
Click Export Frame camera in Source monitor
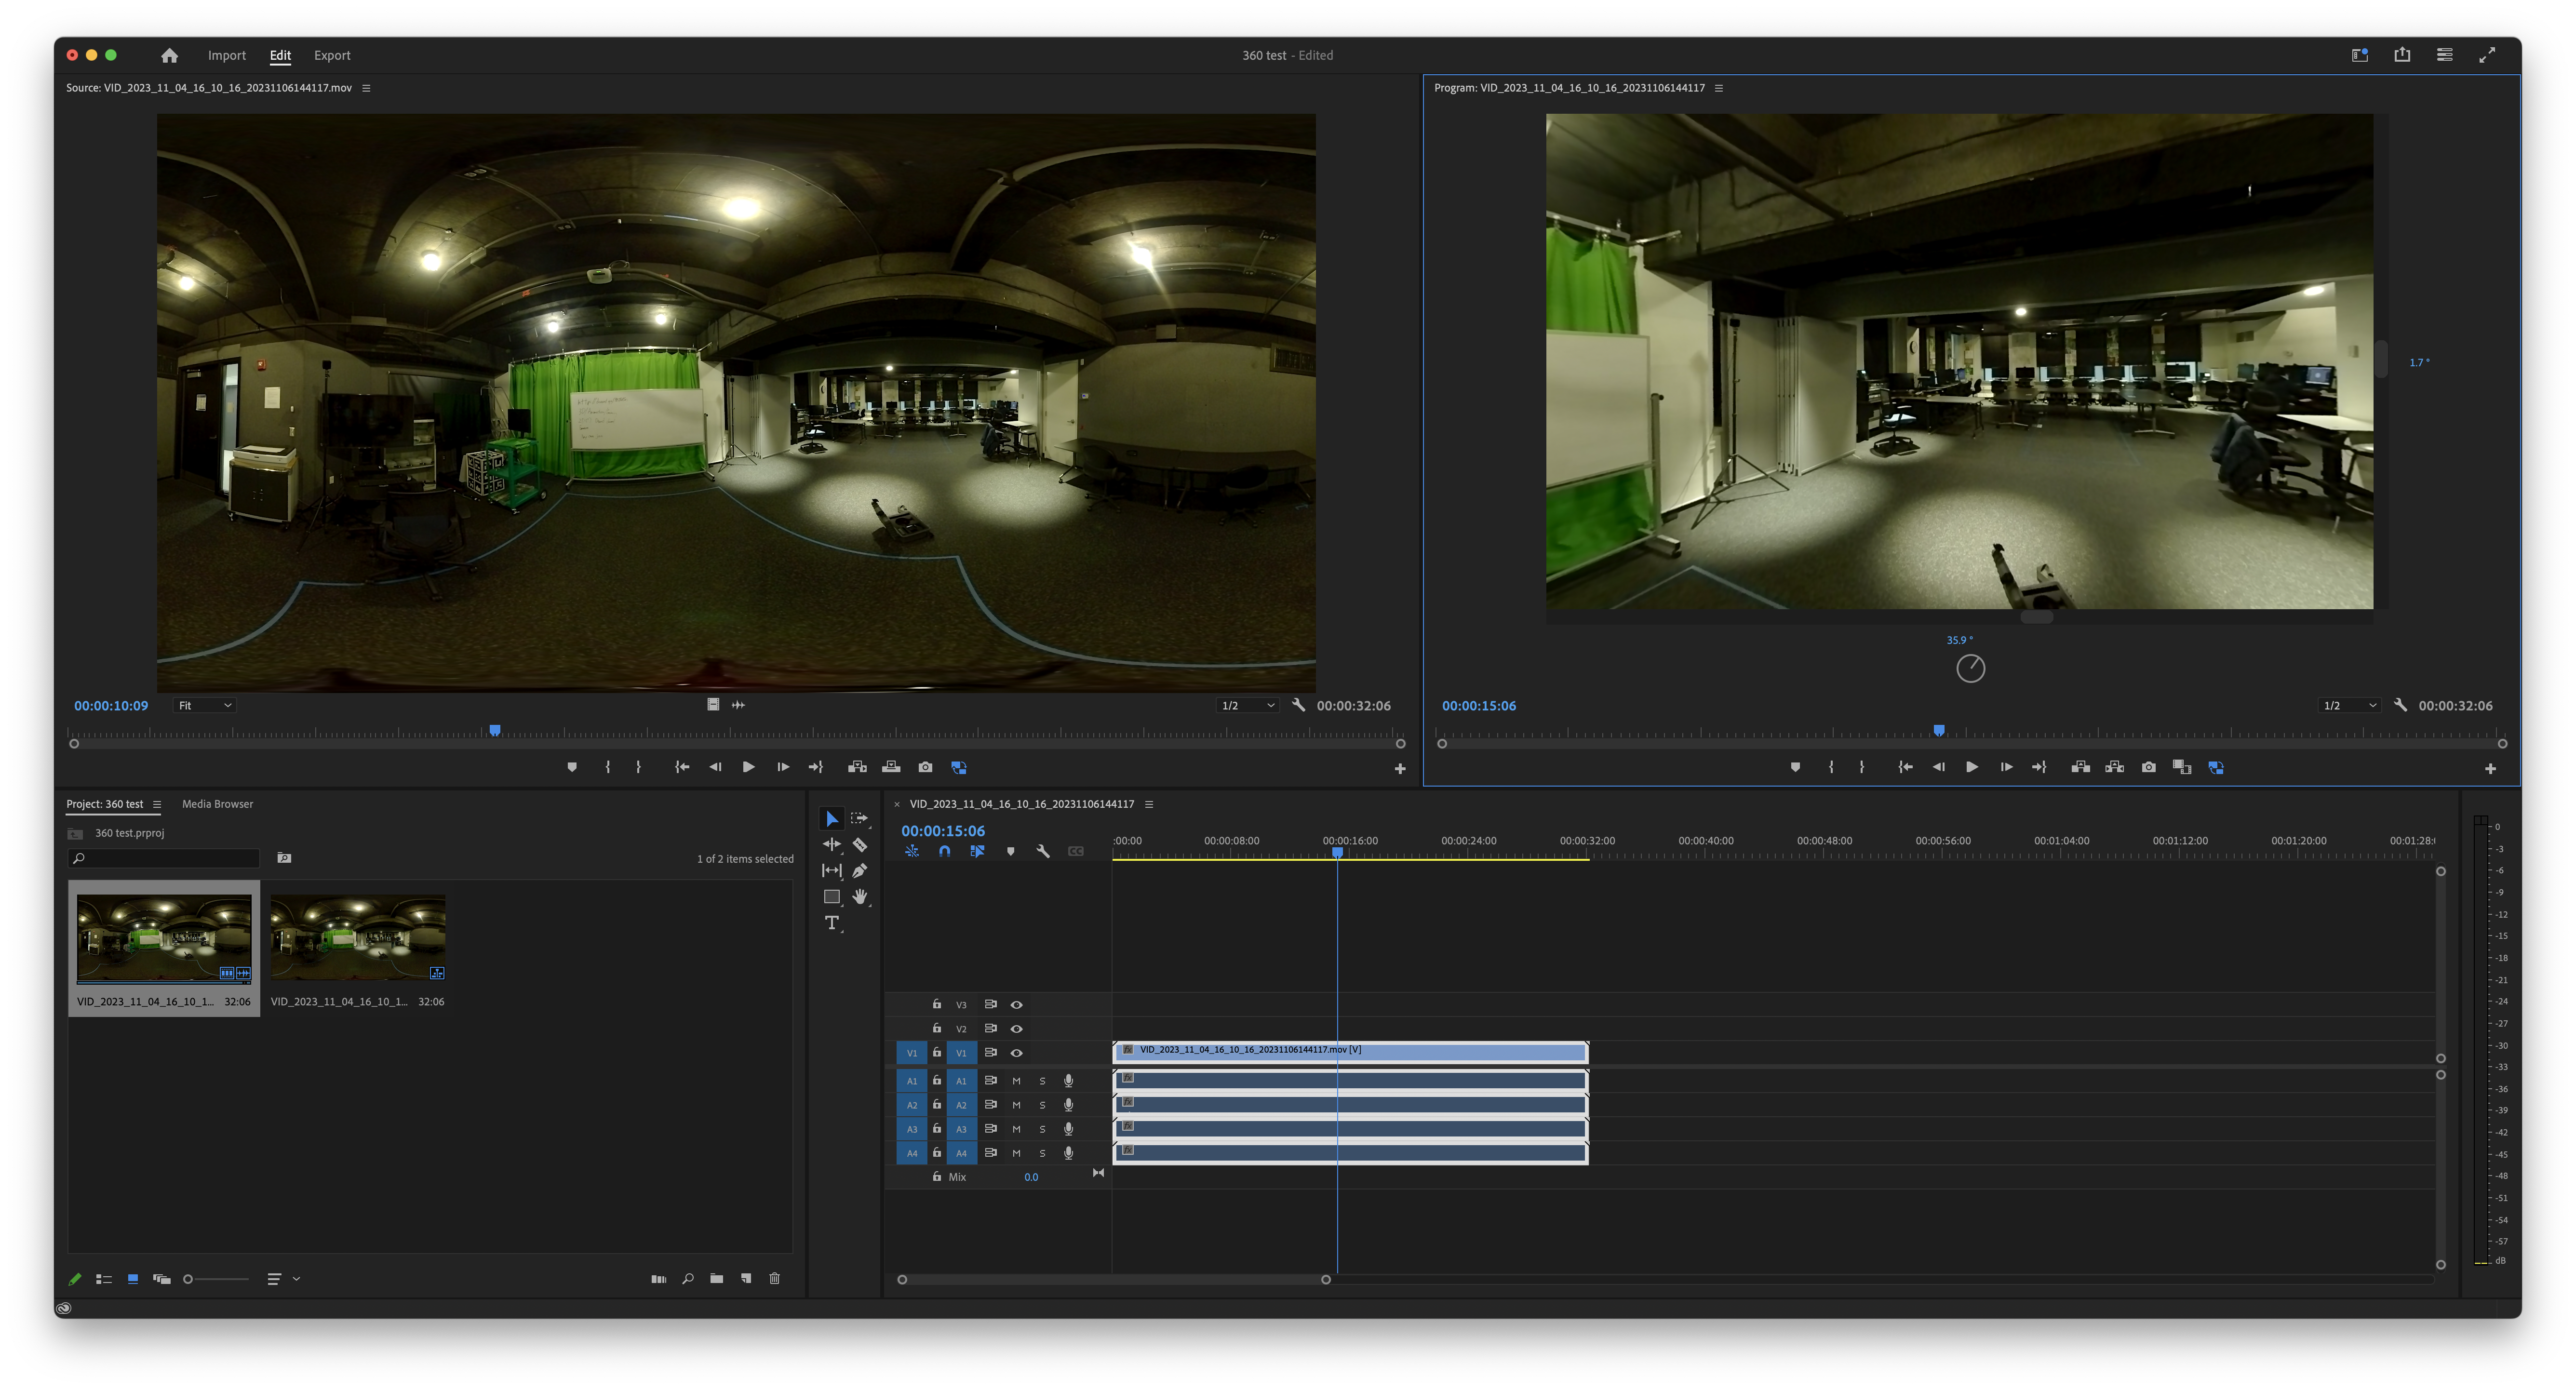click(925, 767)
